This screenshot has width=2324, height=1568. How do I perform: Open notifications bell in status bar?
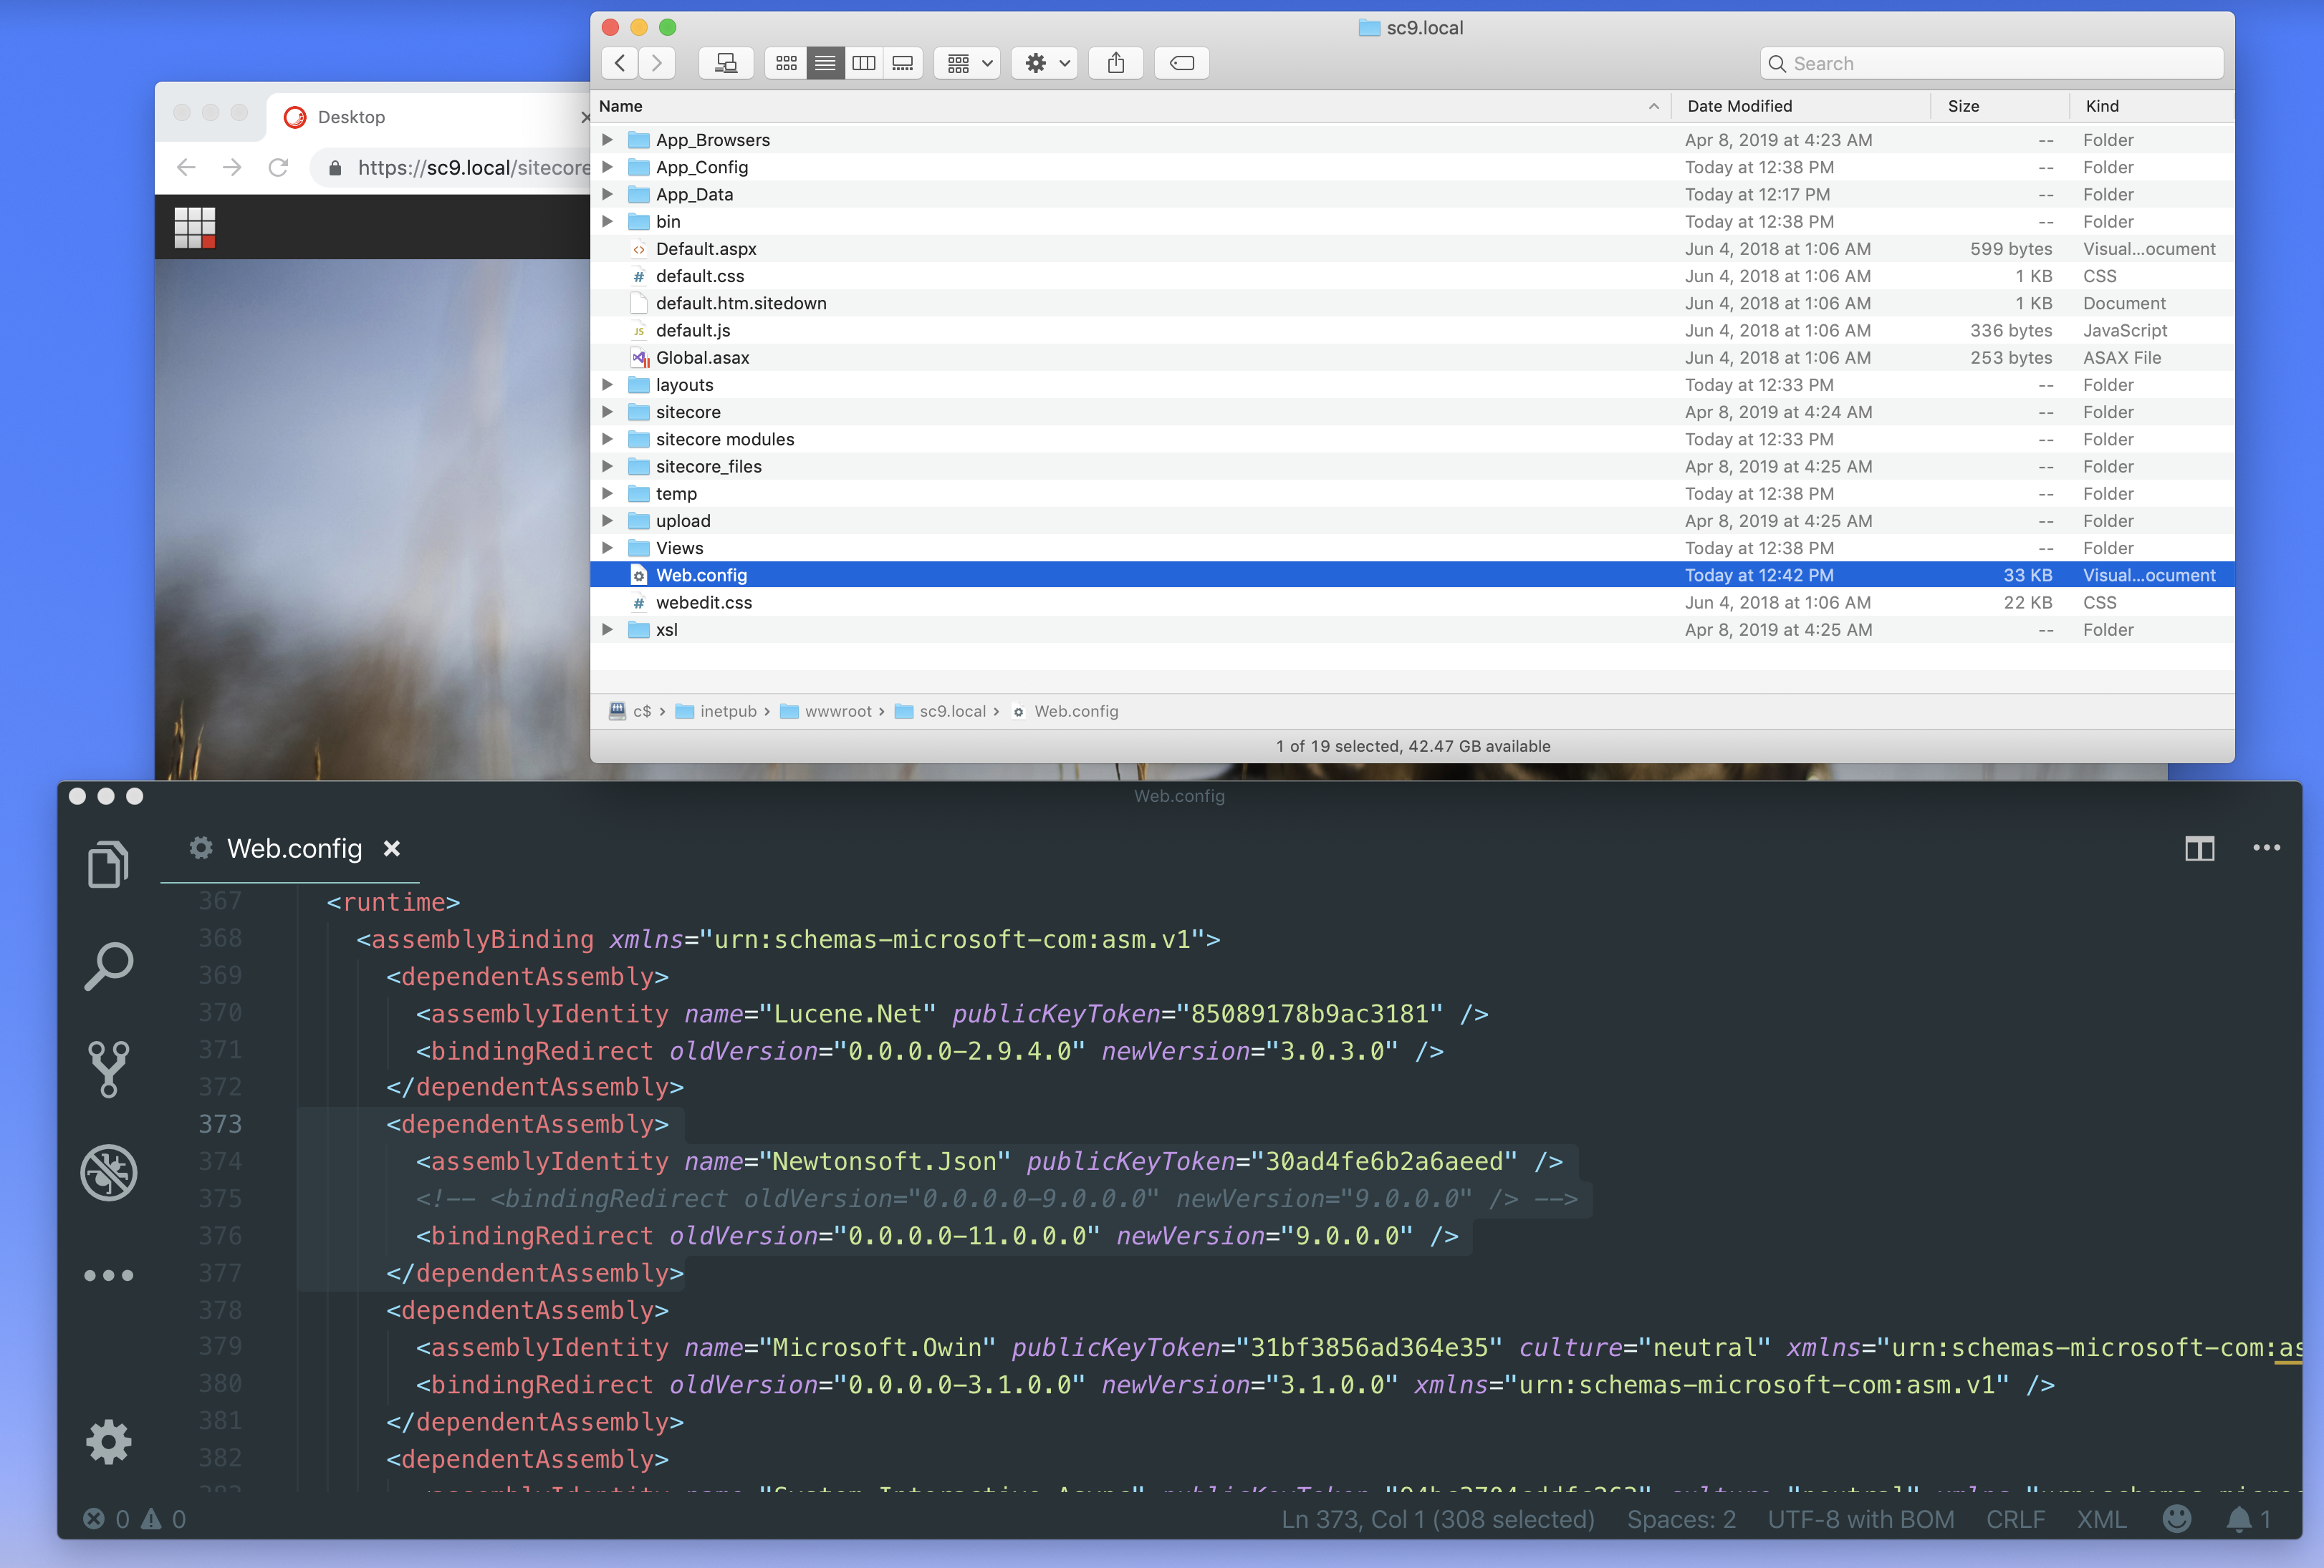2239,1519
